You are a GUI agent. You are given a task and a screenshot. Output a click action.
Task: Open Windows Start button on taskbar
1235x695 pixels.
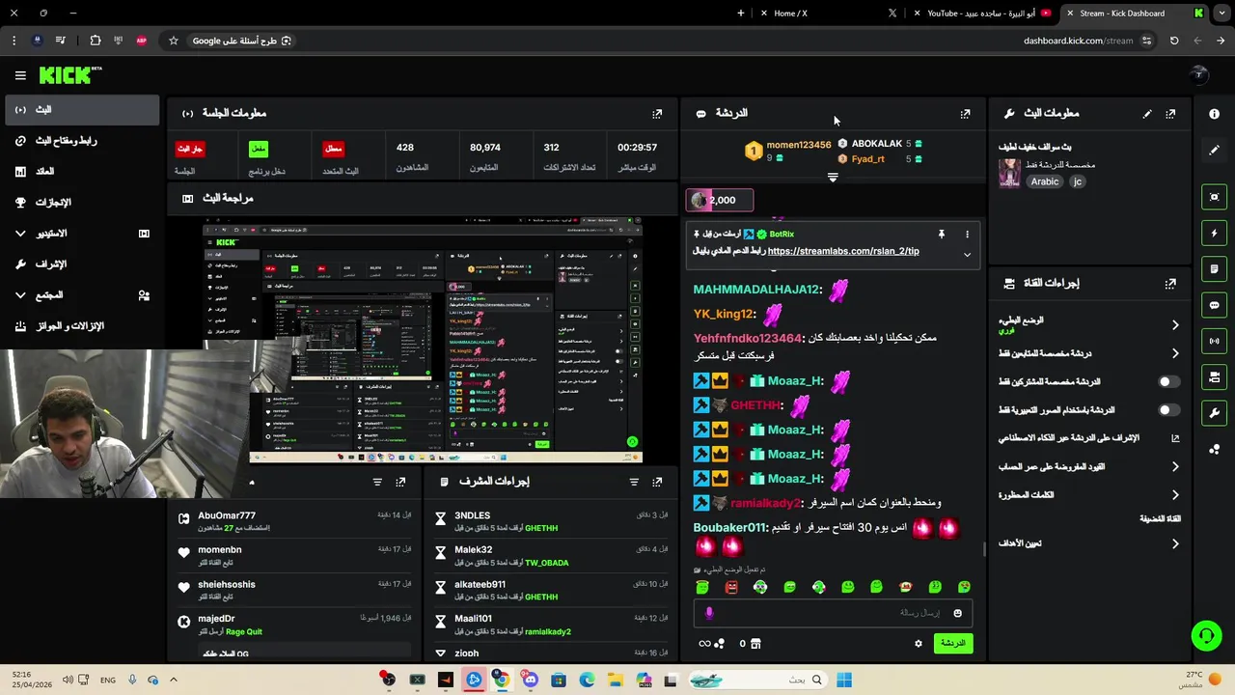point(844,681)
